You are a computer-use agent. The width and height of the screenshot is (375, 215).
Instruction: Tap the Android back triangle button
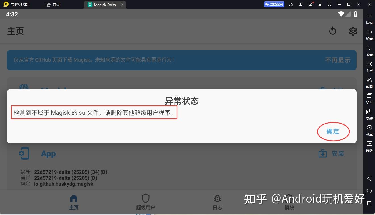point(369,178)
